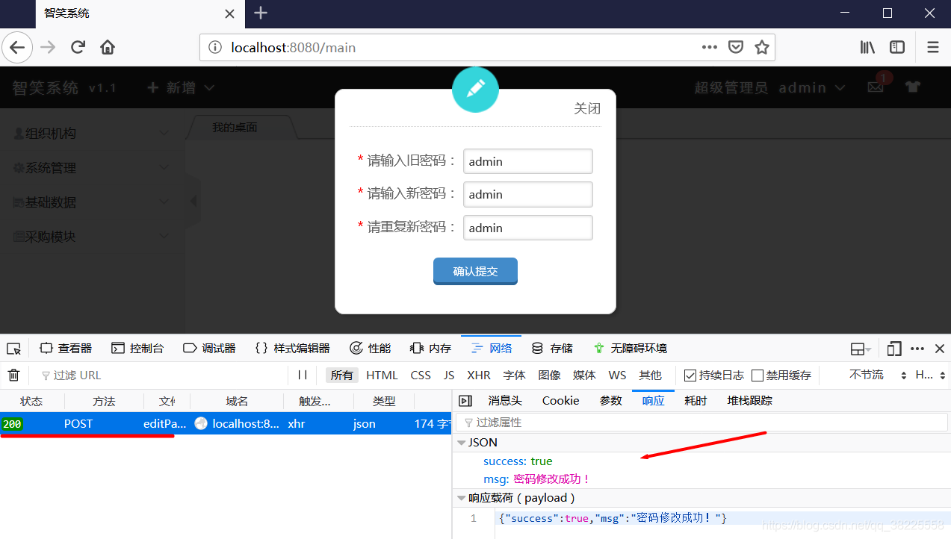Toggle the XHR request filter

click(478, 375)
